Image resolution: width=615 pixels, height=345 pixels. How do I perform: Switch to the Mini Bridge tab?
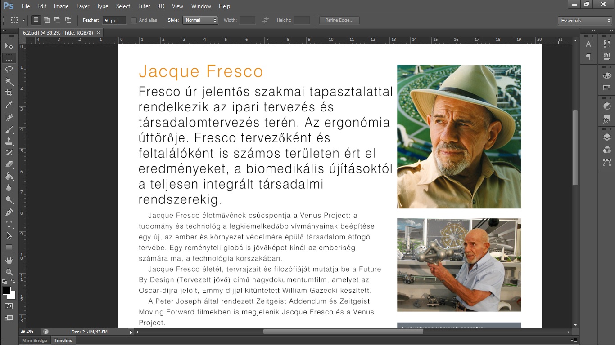35,341
